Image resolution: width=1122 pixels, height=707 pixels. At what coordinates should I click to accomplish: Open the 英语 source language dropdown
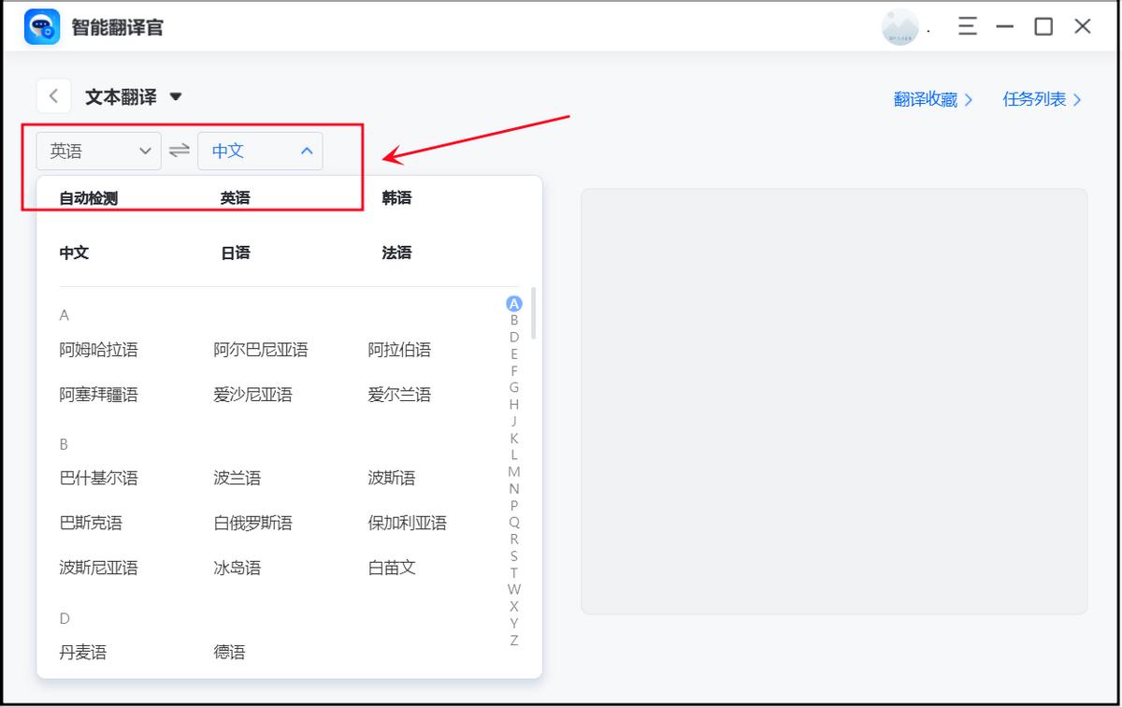[98, 151]
